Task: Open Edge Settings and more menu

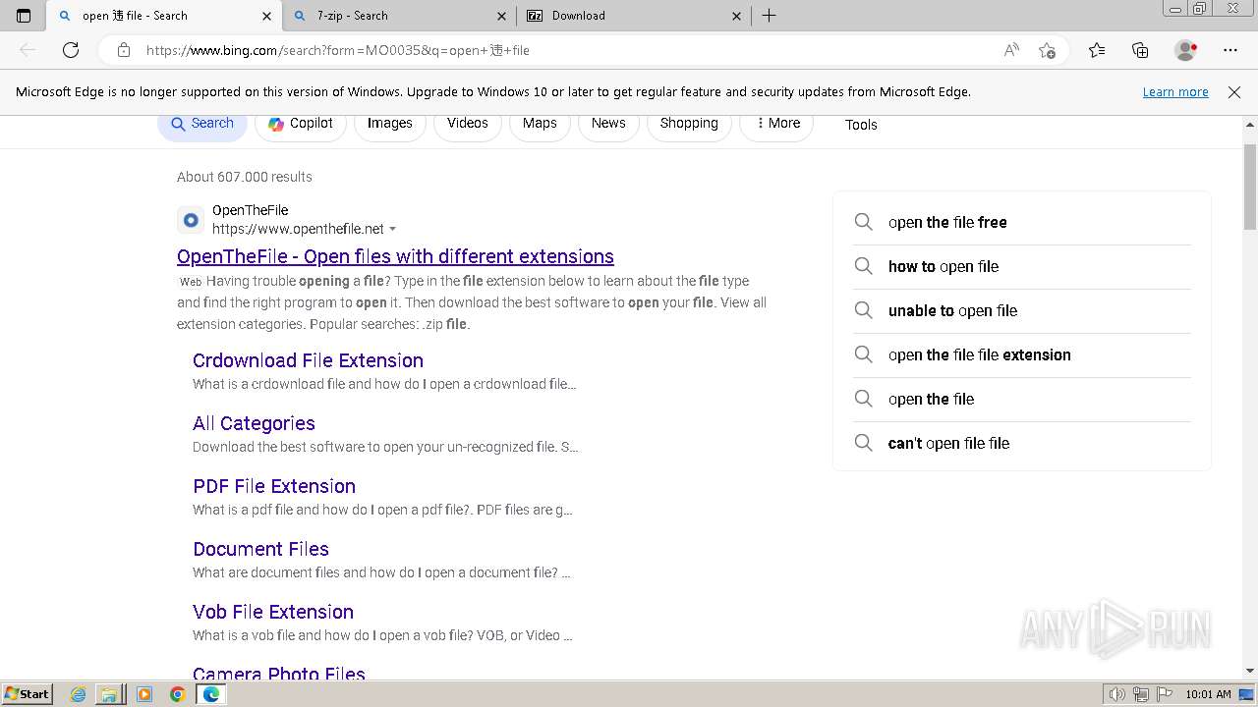Action: [1230, 50]
